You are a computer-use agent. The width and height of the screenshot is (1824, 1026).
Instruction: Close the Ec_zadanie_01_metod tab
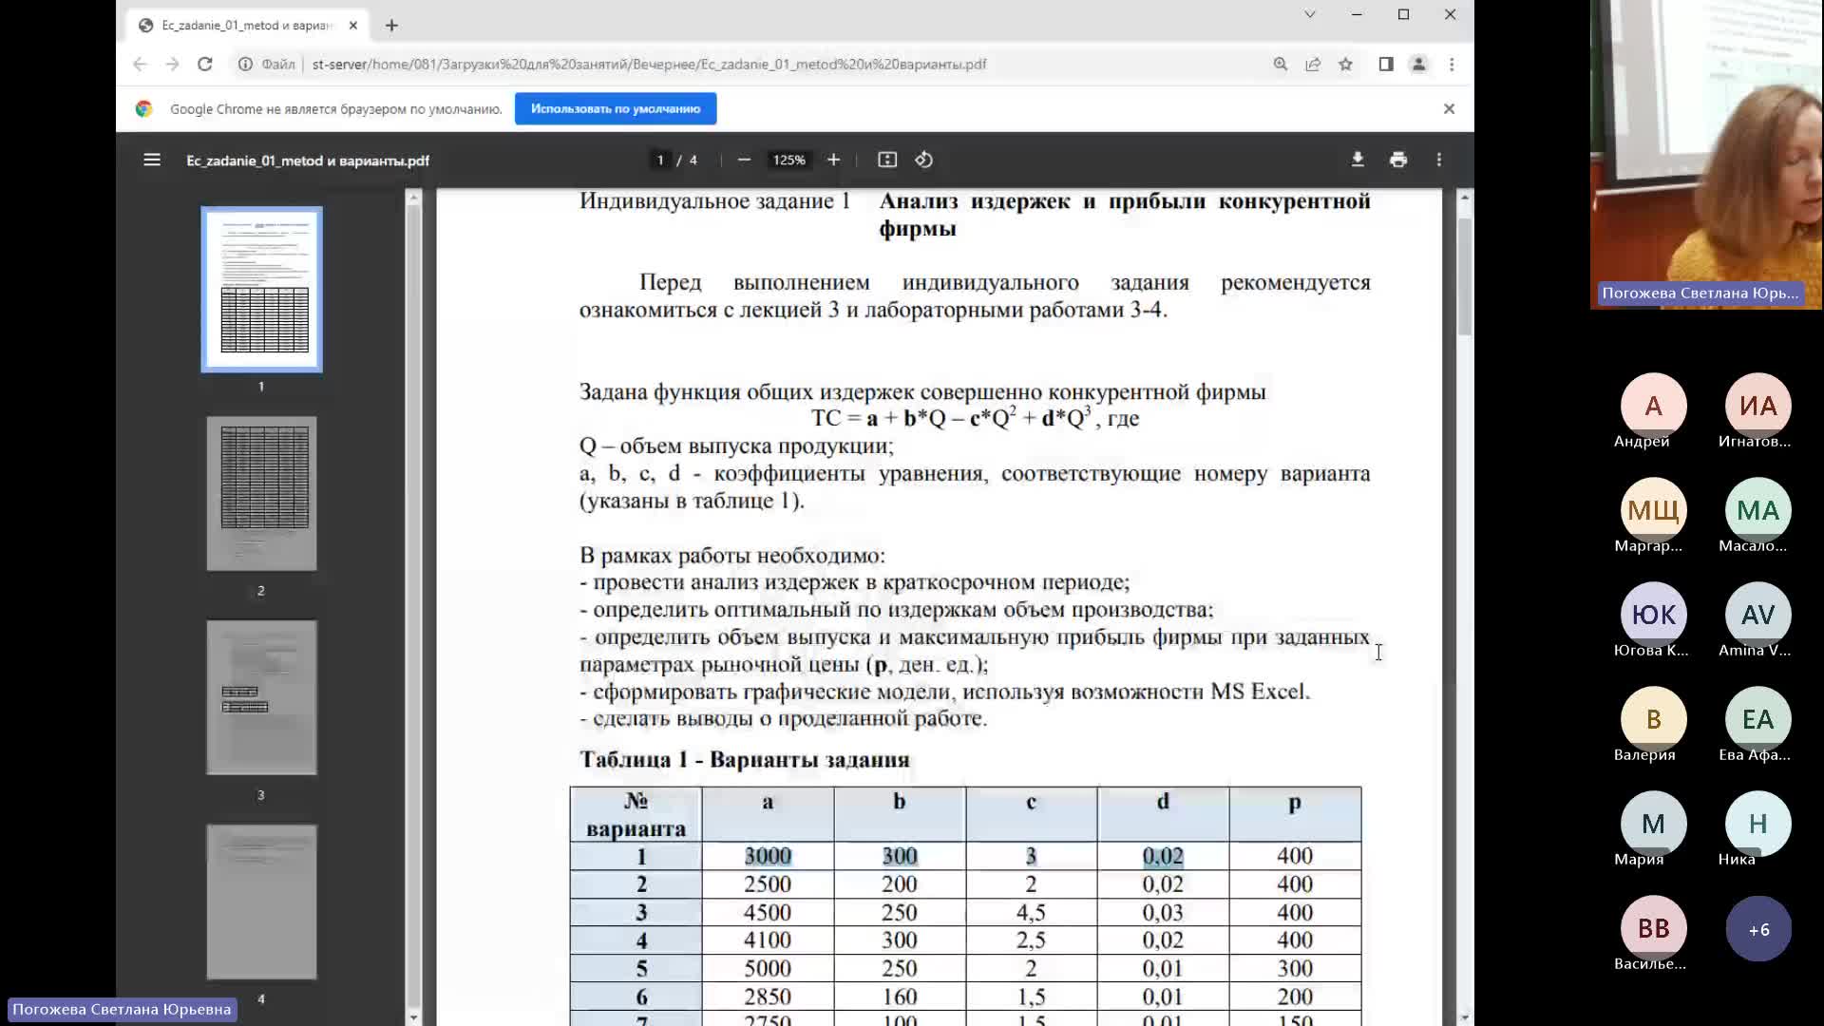pos(353,26)
